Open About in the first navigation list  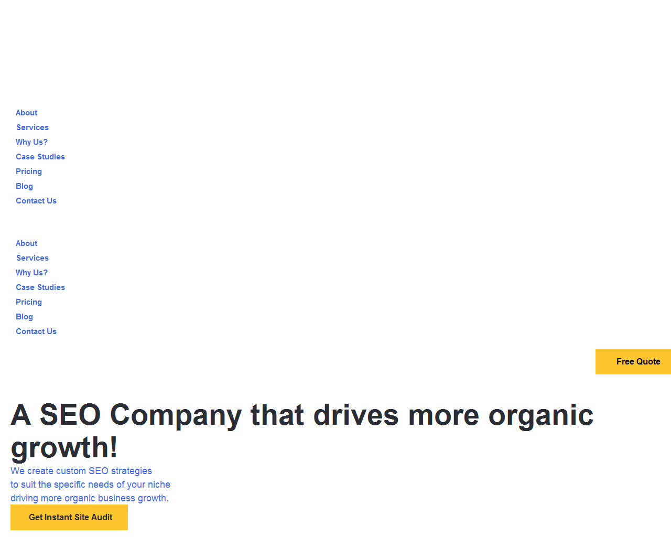coord(27,113)
